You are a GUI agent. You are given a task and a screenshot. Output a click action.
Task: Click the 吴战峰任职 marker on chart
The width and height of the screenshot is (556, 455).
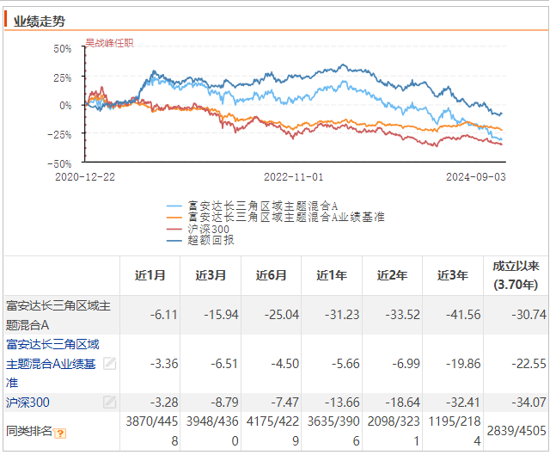pyautogui.click(x=109, y=42)
